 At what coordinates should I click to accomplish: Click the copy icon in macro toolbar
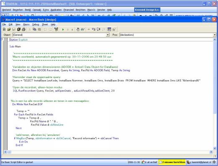(x=34, y=29)
